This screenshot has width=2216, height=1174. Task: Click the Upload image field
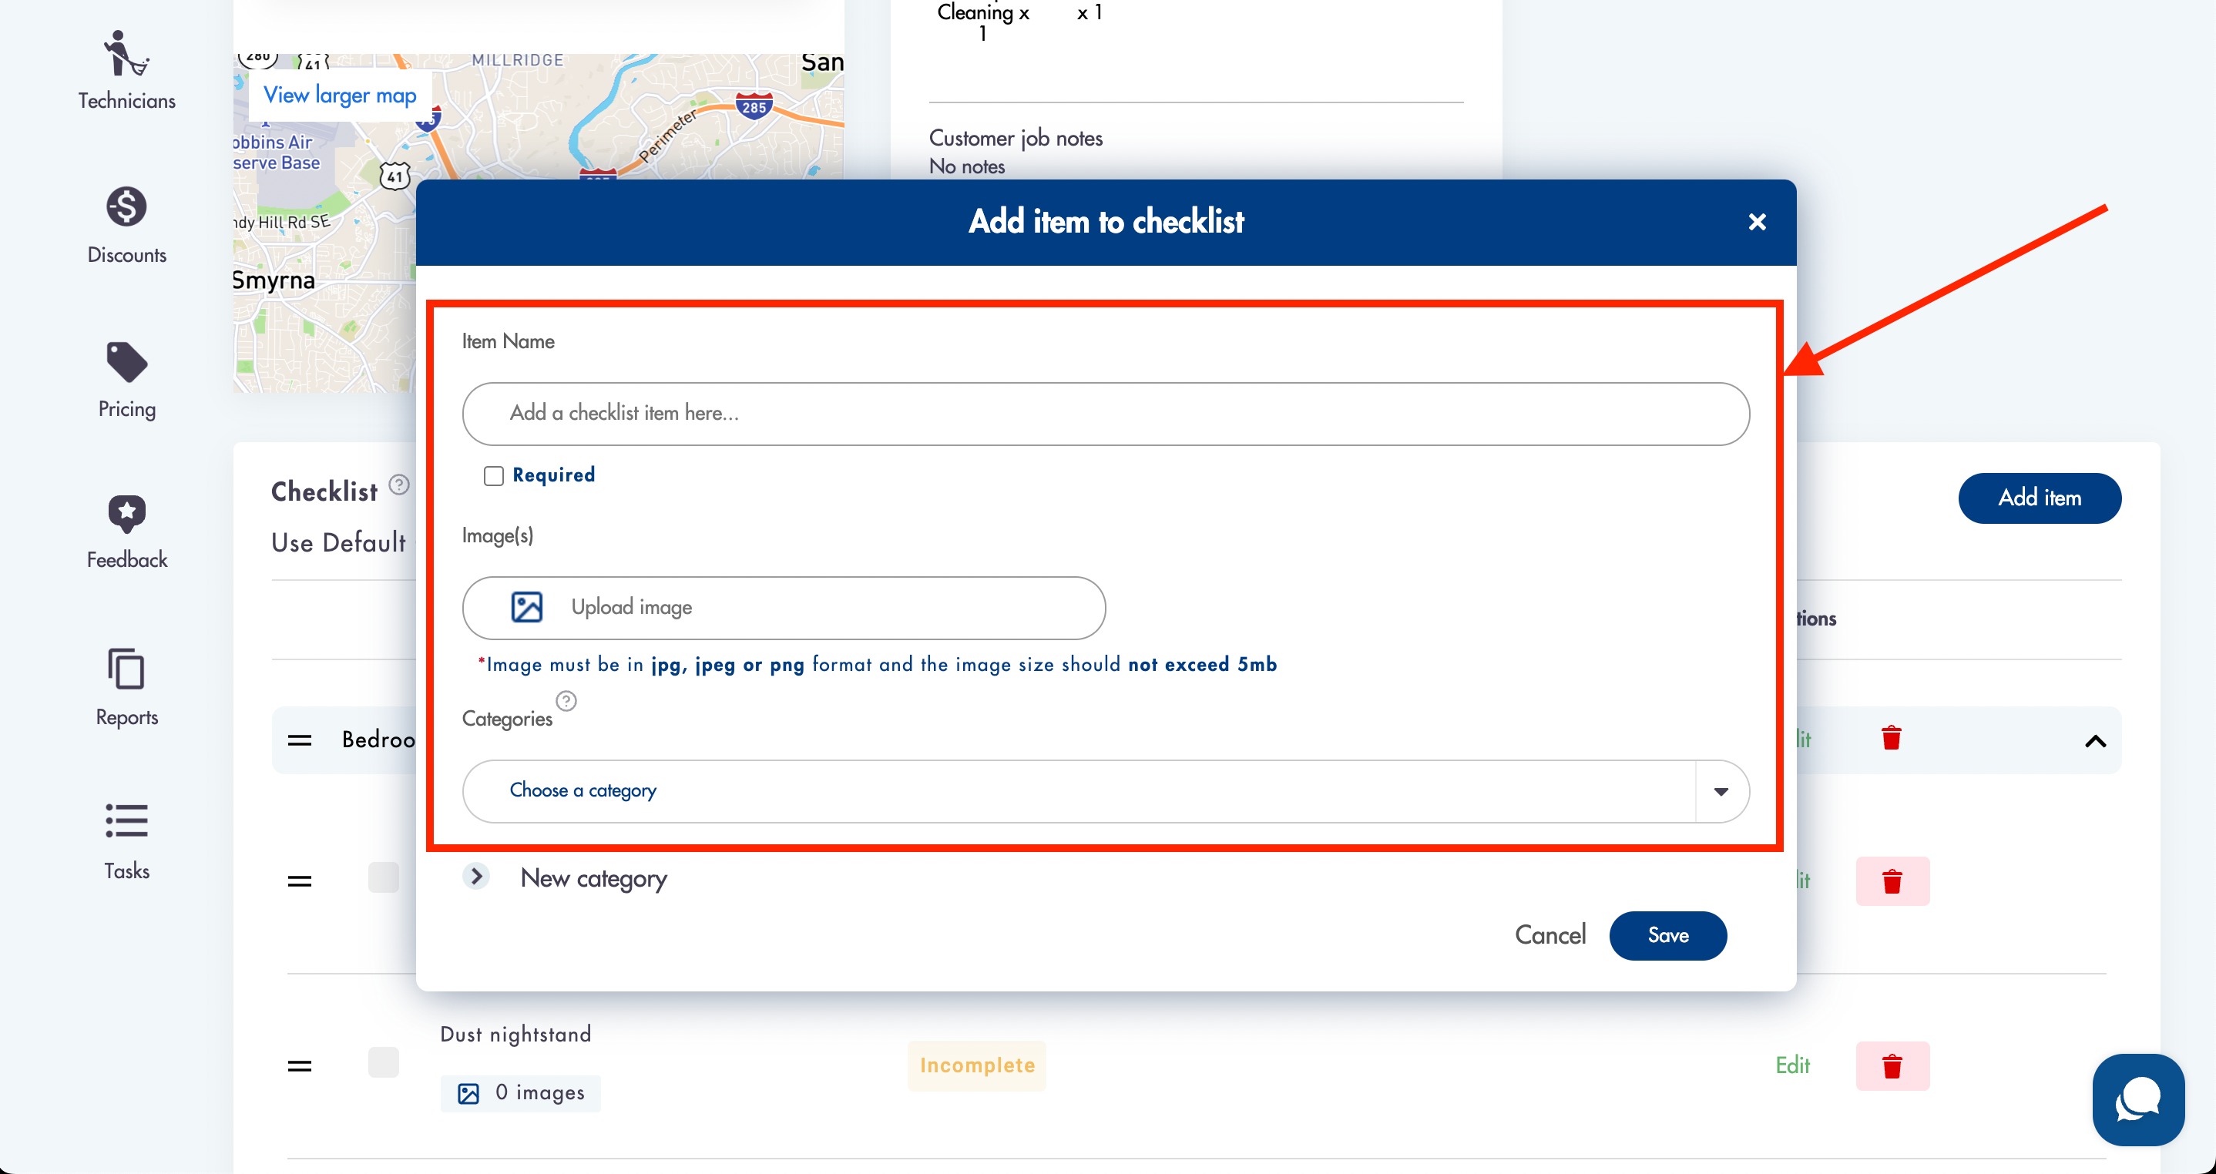point(784,607)
